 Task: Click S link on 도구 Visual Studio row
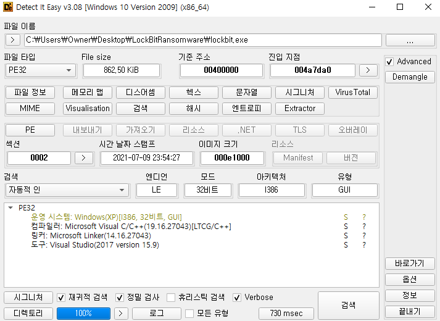[346, 245]
